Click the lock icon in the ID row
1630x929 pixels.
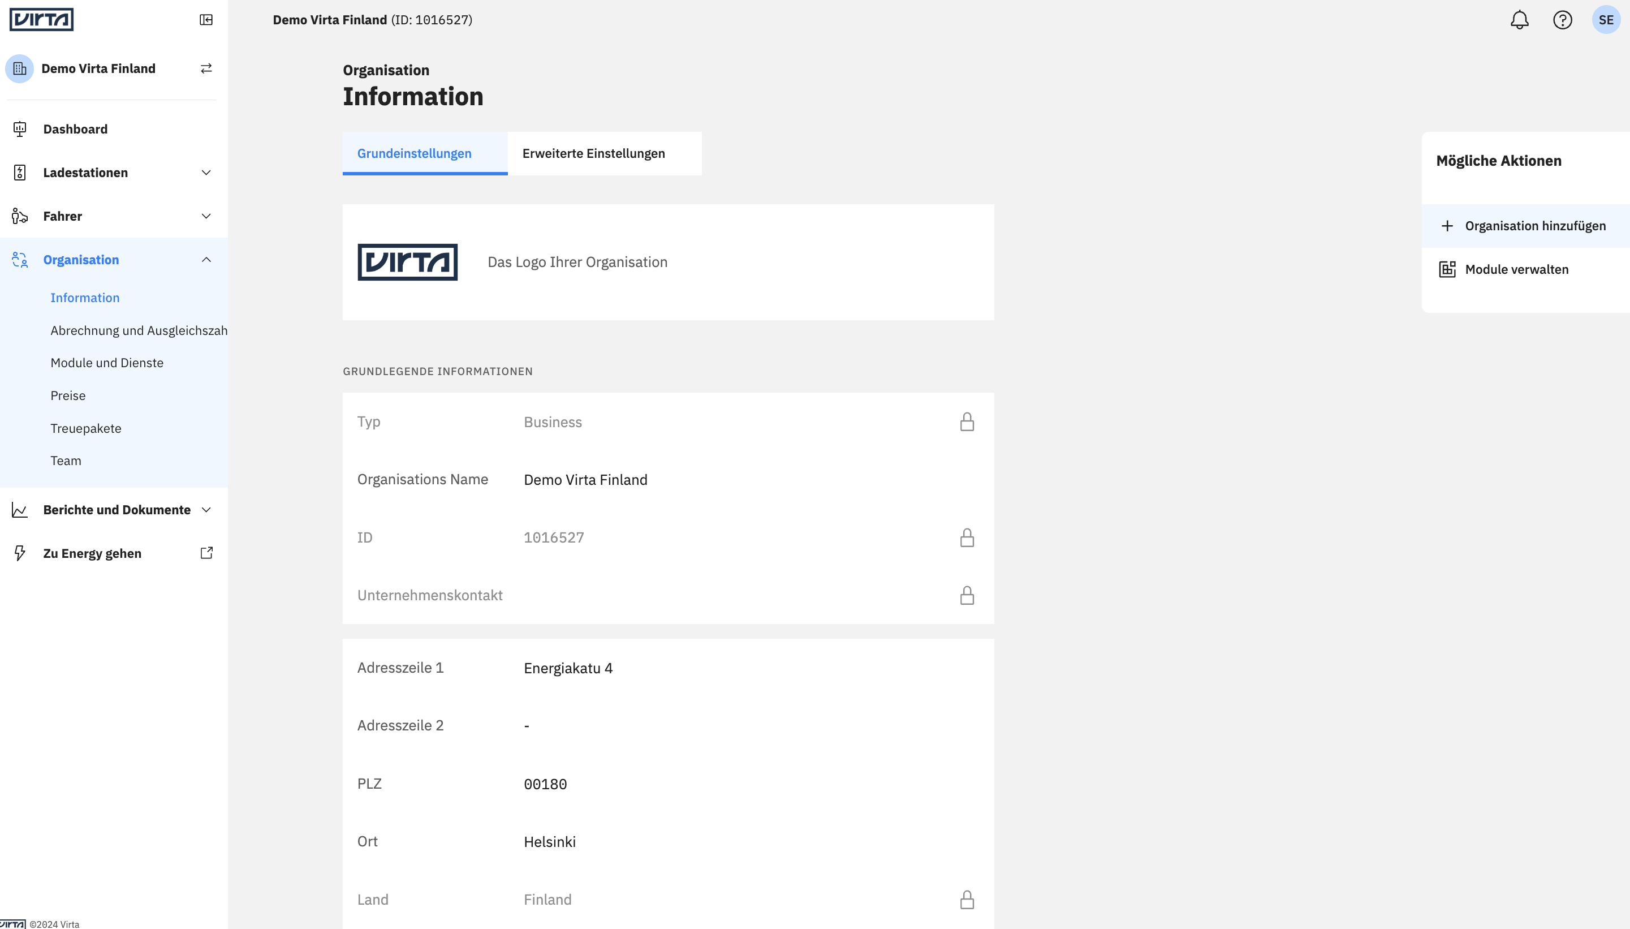(967, 537)
